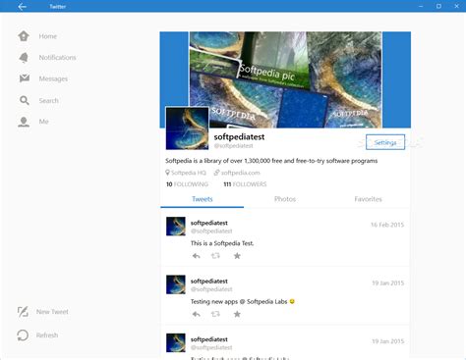Click the softpediatest profile name heading
This screenshot has width=466, height=360.
click(x=239, y=137)
